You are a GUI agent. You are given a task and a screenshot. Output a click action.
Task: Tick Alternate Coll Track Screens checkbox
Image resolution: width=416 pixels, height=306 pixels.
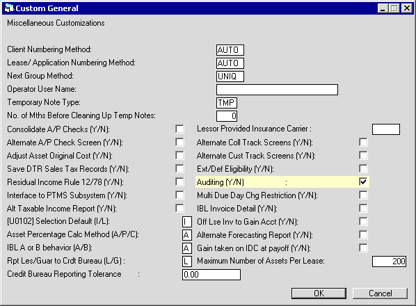coord(363,142)
